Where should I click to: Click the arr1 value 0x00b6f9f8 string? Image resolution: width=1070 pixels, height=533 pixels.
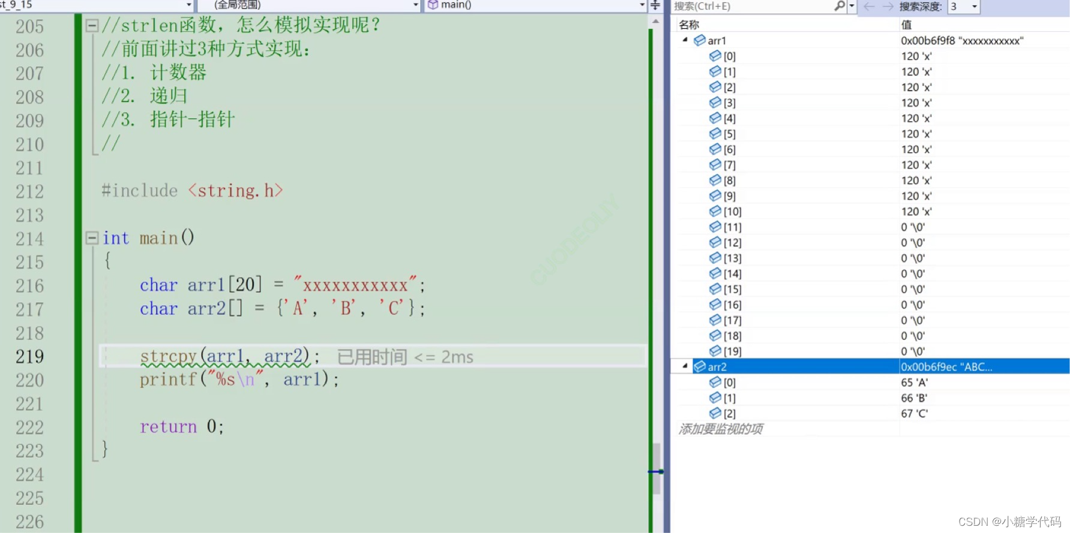pyautogui.click(x=962, y=40)
